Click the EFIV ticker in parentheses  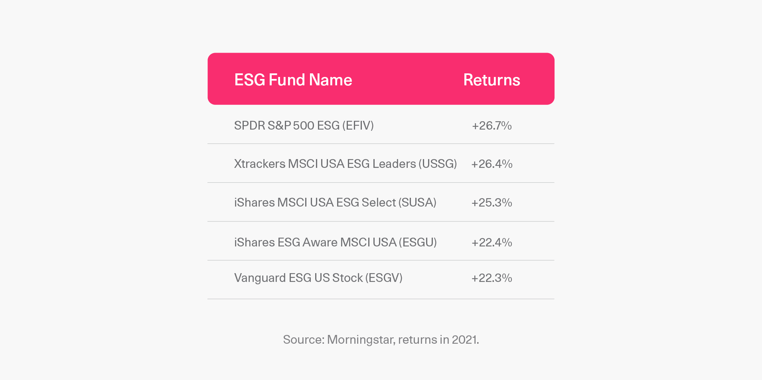point(358,126)
